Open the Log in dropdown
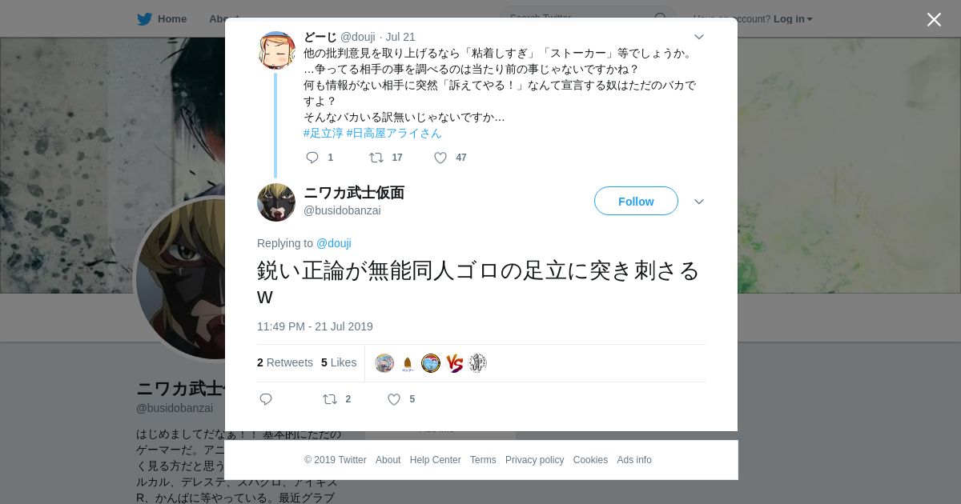 tap(793, 18)
